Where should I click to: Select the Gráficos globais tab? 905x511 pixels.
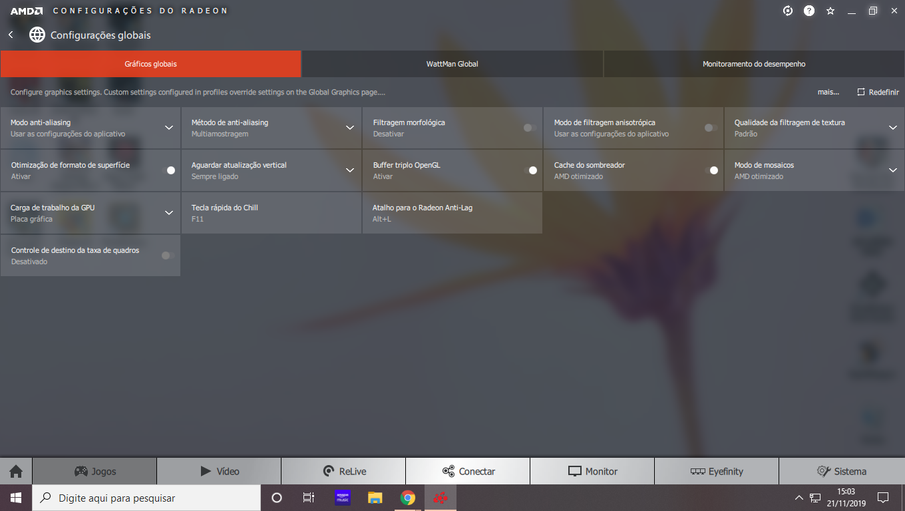pyautogui.click(x=150, y=64)
